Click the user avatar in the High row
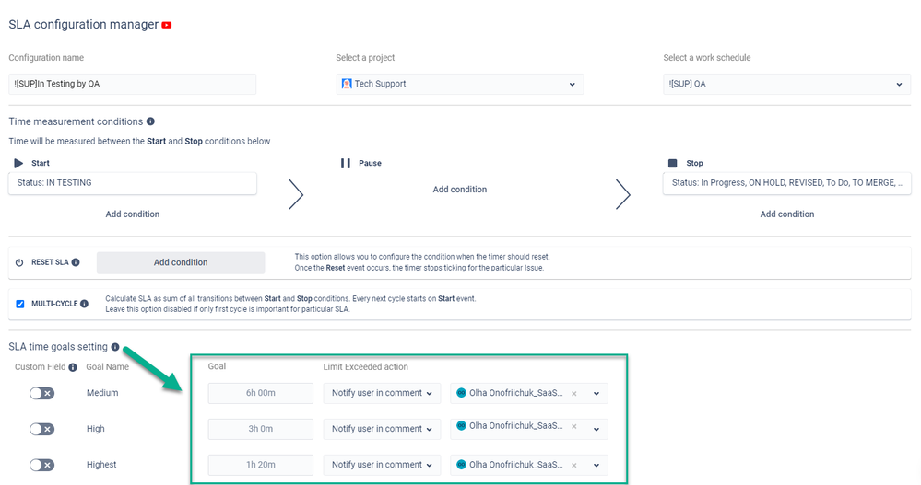 coord(462,426)
